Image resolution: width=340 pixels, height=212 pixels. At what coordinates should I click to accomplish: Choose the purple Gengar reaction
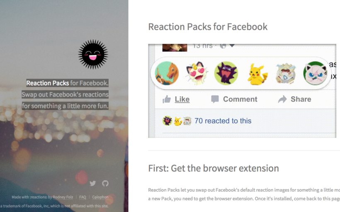pos(226,73)
